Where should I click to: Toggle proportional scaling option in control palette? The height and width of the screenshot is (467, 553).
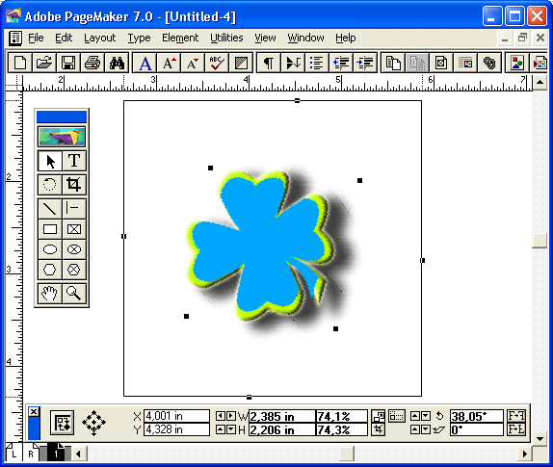[378, 416]
